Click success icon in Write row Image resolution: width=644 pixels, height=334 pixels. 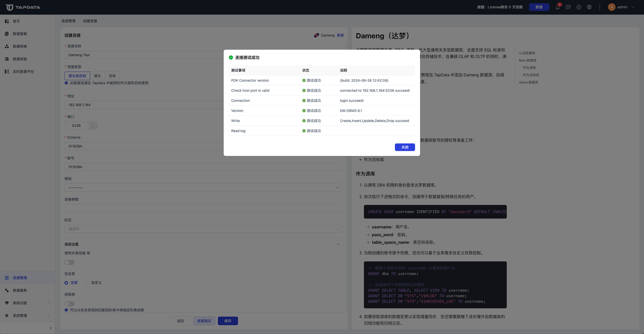304,121
